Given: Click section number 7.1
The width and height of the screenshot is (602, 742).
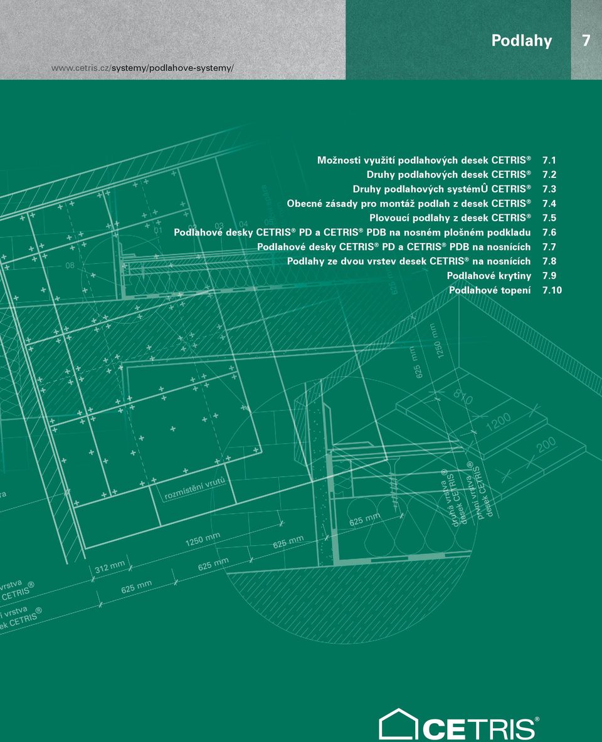Looking at the screenshot, I should [549, 160].
